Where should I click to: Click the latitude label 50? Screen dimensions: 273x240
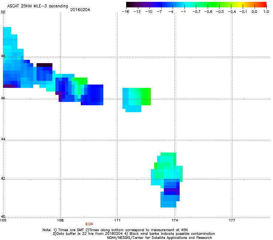point(3,12)
